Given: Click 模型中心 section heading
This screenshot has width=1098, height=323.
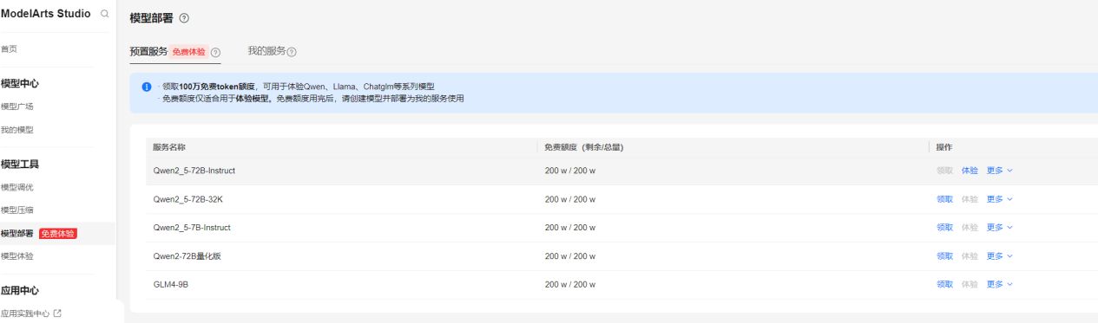Looking at the screenshot, I should (19, 83).
